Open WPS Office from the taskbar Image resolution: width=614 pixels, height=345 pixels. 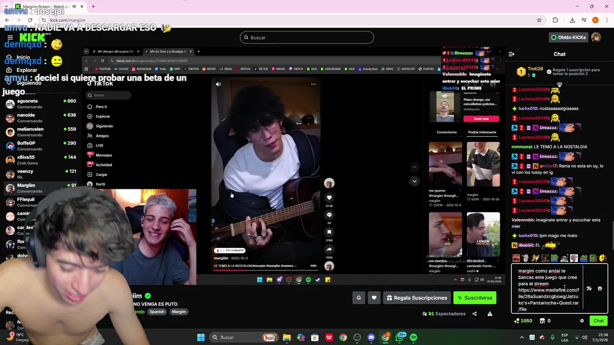(x=329, y=337)
